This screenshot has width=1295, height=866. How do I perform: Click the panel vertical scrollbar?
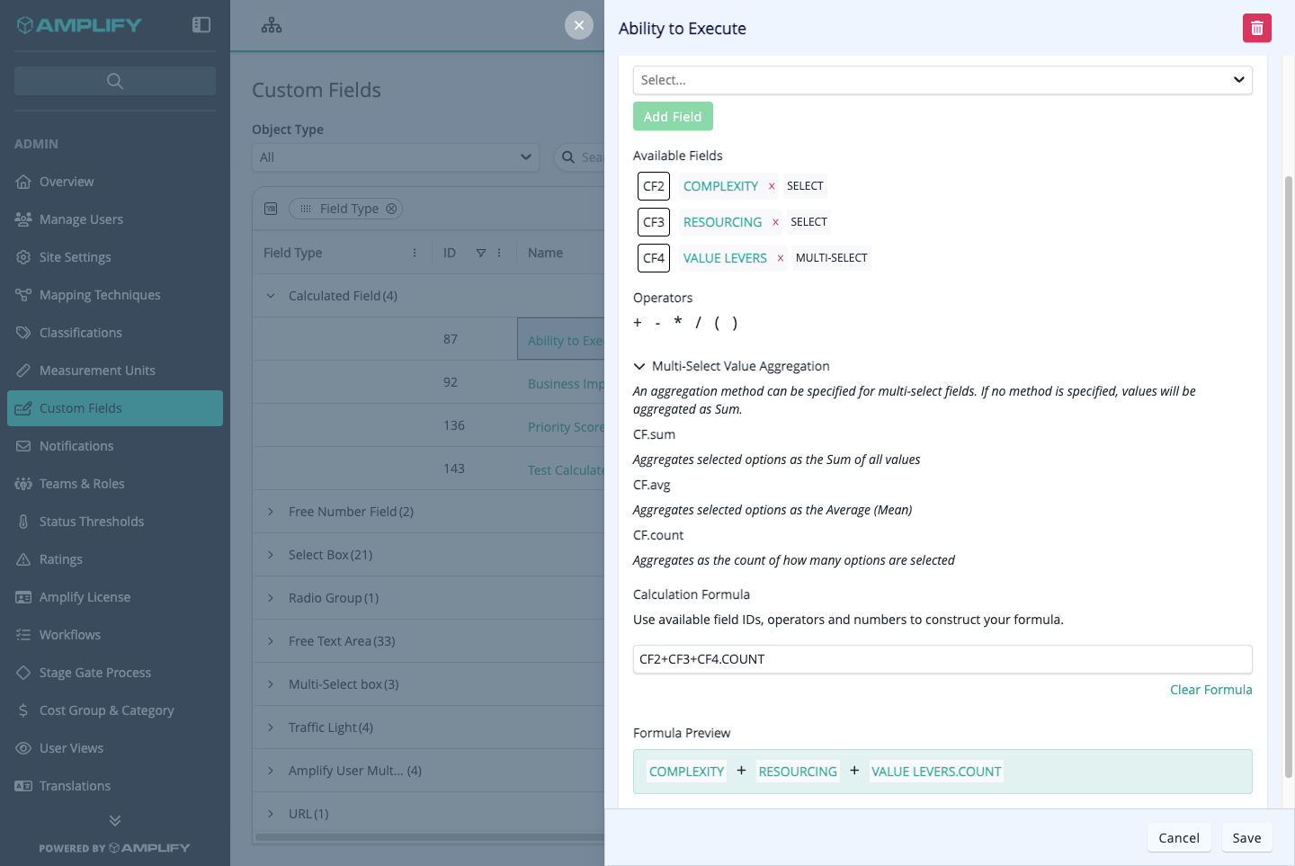[x=1288, y=477]
